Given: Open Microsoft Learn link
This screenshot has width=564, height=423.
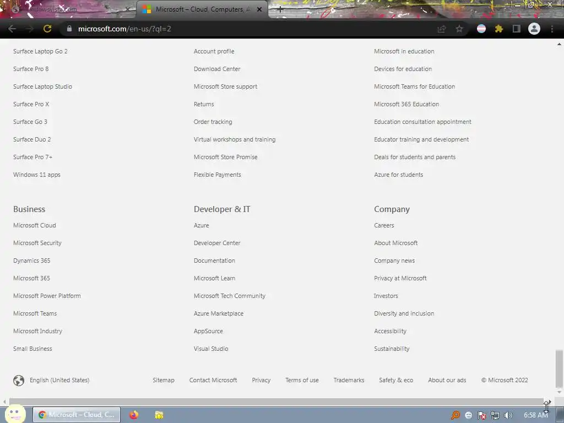Looking at the screenshot, I should click(214, 278).
